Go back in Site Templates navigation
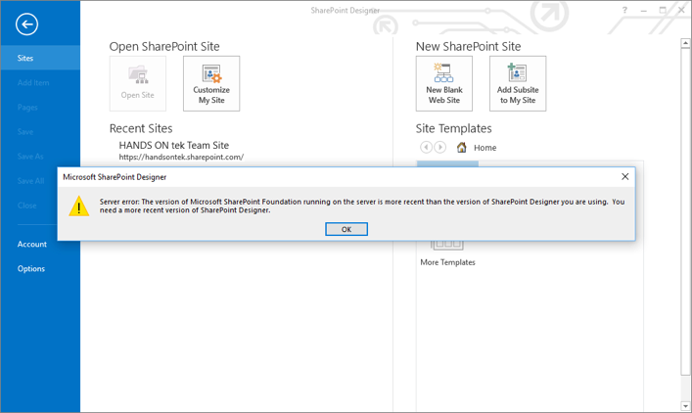Image resolution: width=692 pixels, height=413 pixels. point(426,147)
